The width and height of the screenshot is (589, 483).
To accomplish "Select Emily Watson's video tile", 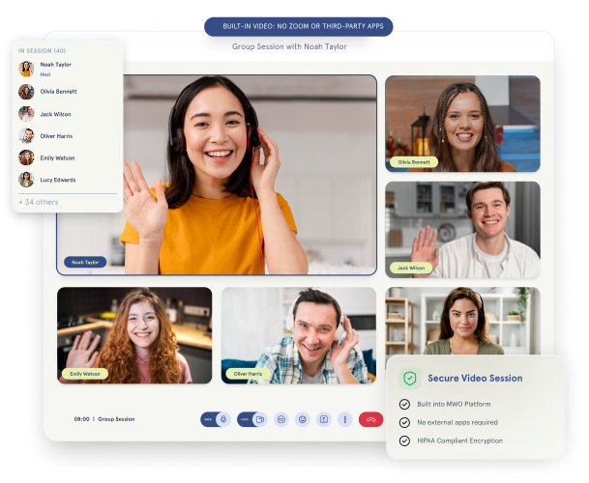I will coord(134,334).
